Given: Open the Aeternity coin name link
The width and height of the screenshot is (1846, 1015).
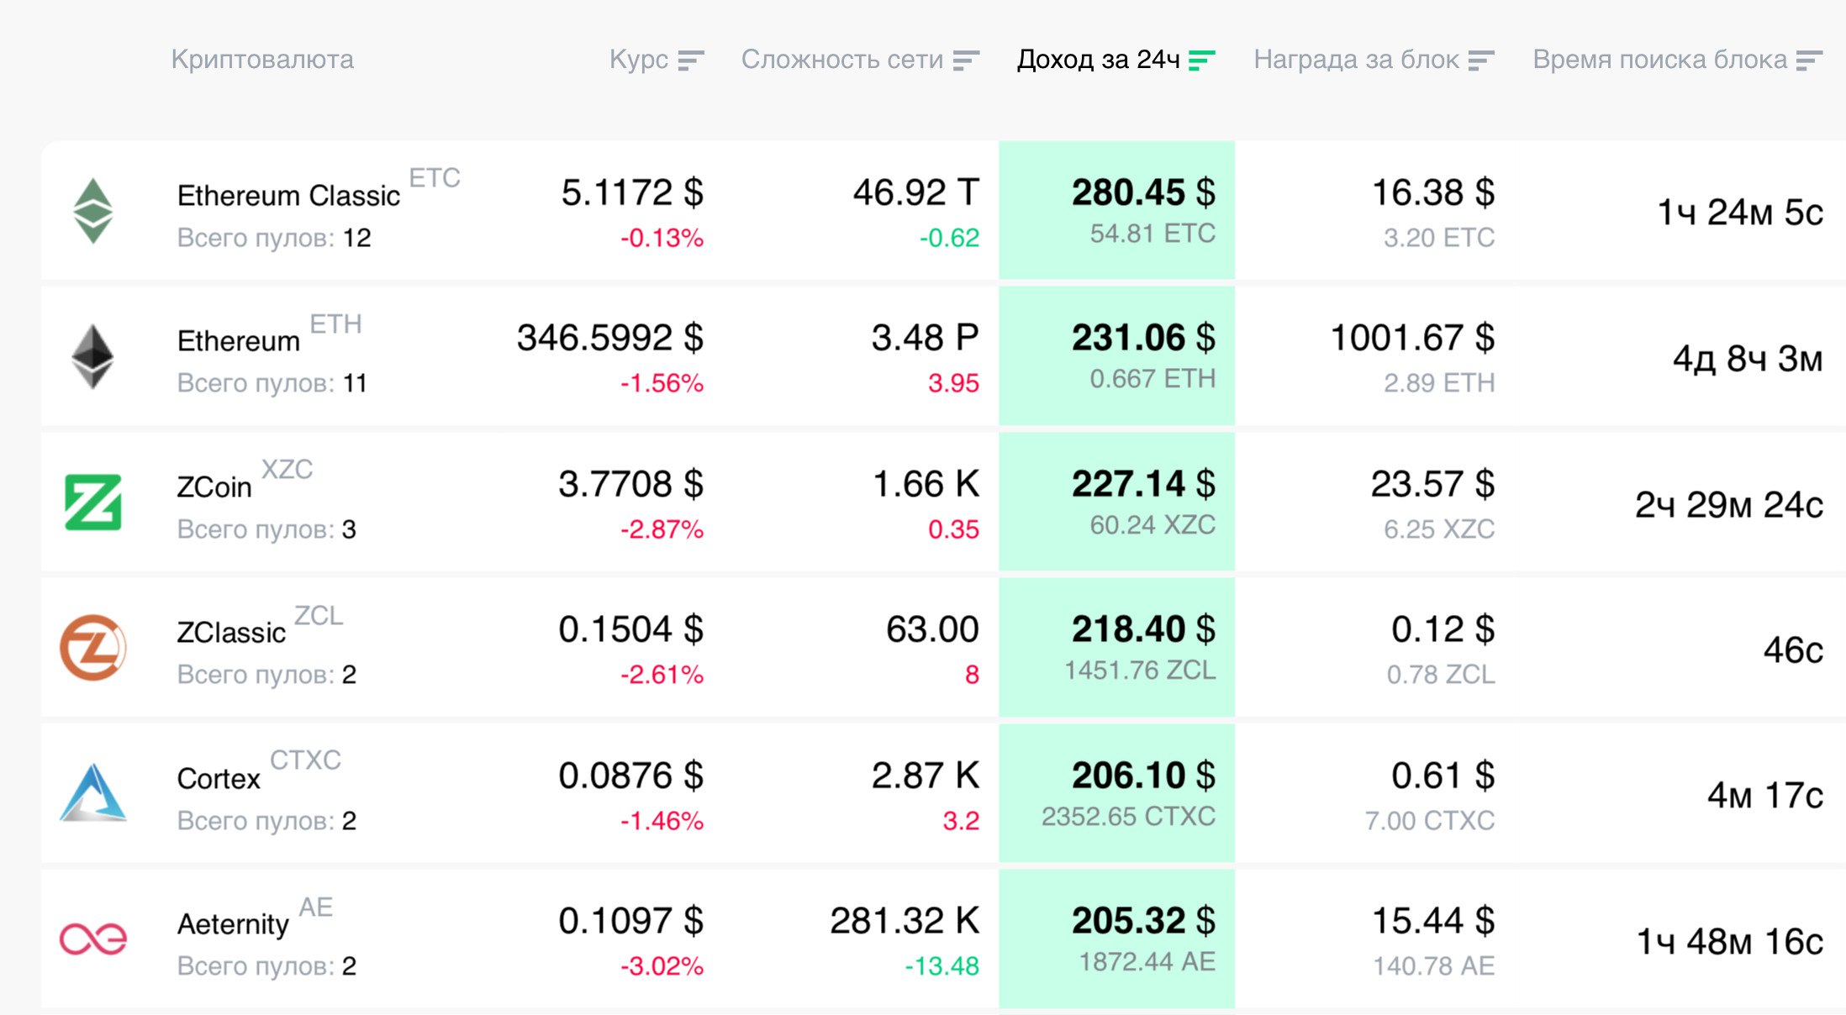Looking at the screenshot, I should coord(233,924).
